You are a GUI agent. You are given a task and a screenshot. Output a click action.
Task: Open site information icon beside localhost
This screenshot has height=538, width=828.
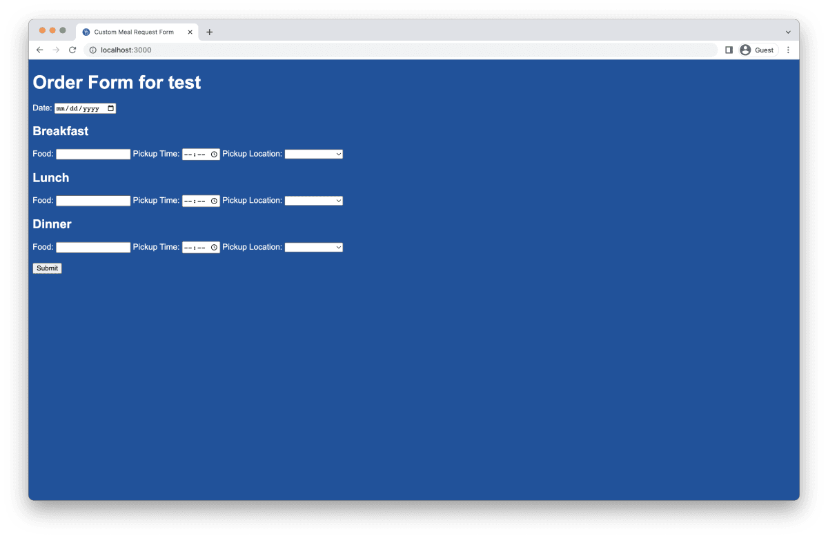[92, 50]
